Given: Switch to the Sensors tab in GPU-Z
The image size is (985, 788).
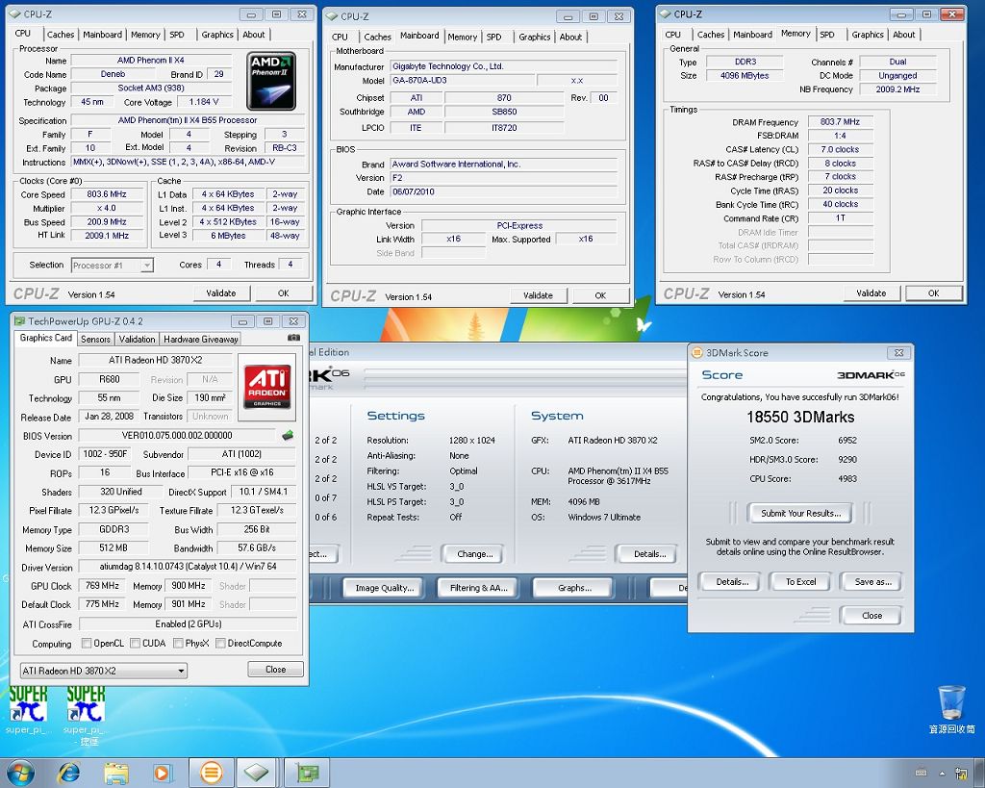Looking at the screenshot, I should pyautogui.click(x=95, y=340).
